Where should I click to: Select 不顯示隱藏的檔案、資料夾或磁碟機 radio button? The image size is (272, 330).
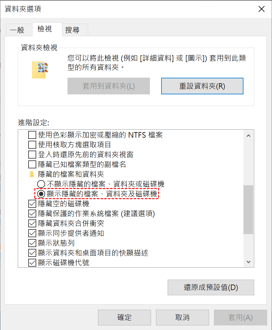click(x=41, y=184)
